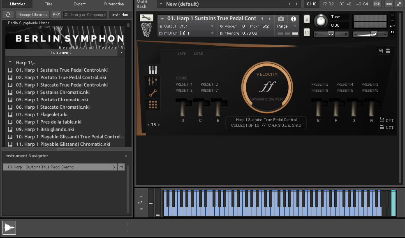Select PRESET 10

[x=370, y=91]
